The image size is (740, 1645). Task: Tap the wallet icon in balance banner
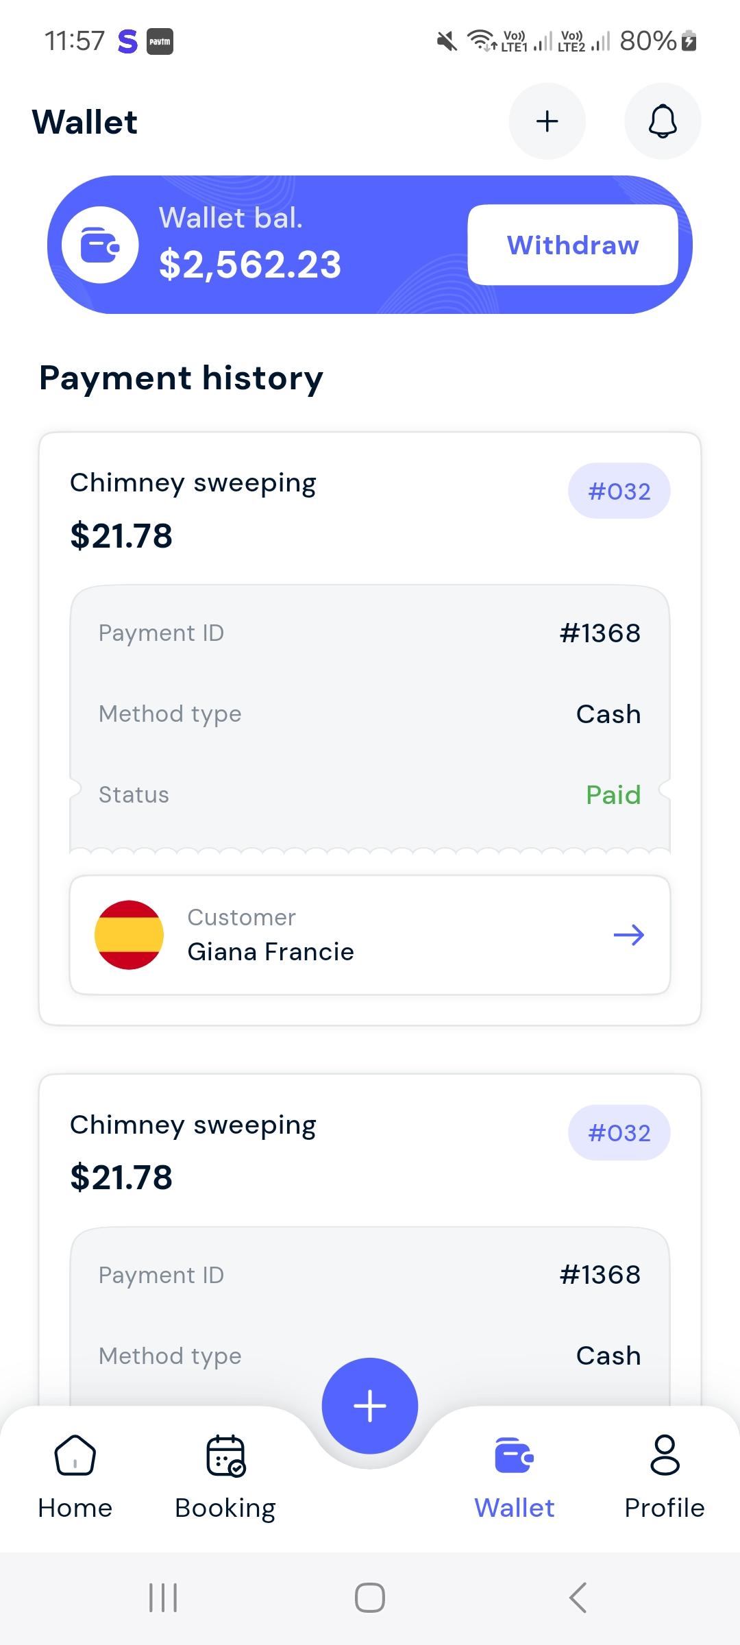tap(100, 245)
